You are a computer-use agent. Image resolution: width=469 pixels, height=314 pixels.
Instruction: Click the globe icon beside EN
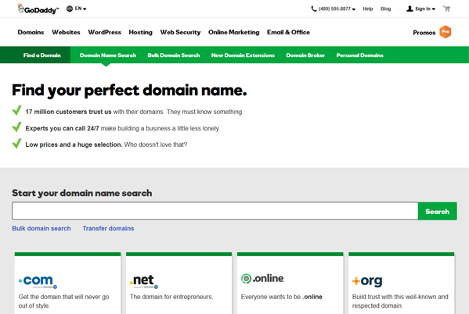[x=70, y=9]
